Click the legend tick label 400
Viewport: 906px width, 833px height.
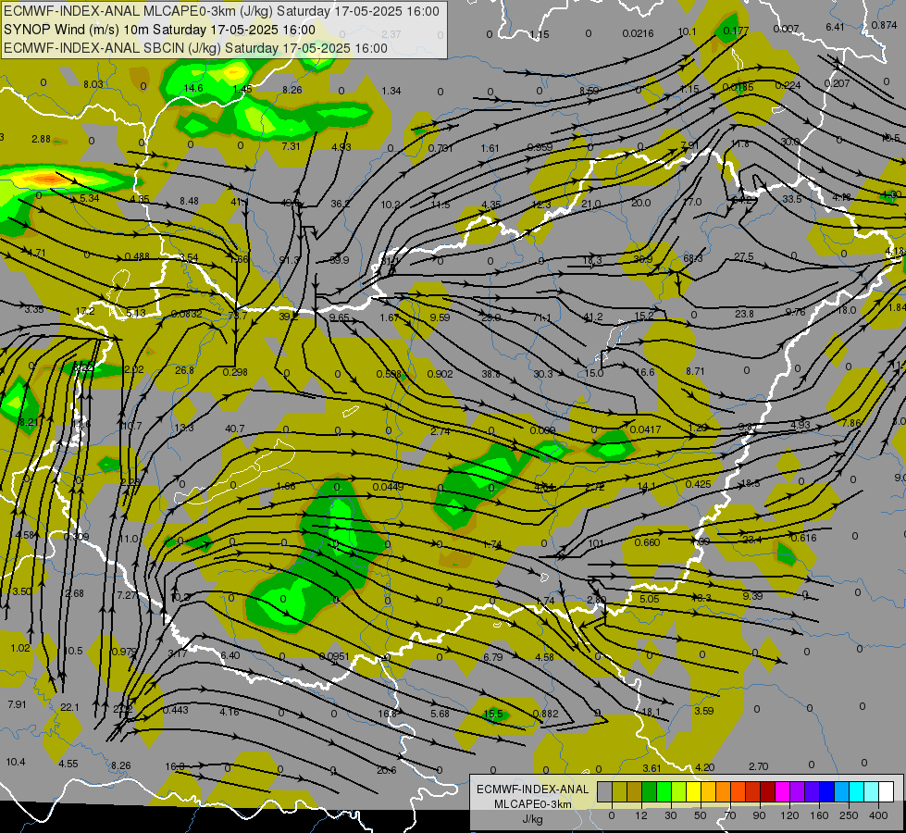point(878,815)
